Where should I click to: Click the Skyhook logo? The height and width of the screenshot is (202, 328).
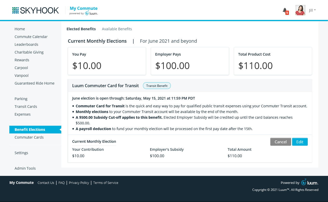35,10
